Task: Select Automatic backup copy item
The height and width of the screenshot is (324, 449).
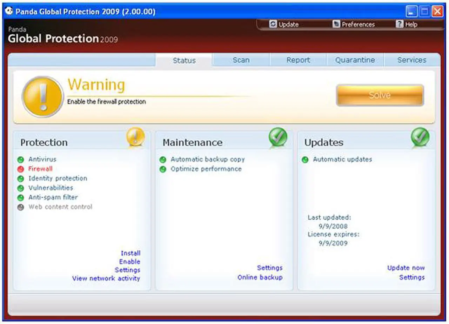Action: [208, 159]
